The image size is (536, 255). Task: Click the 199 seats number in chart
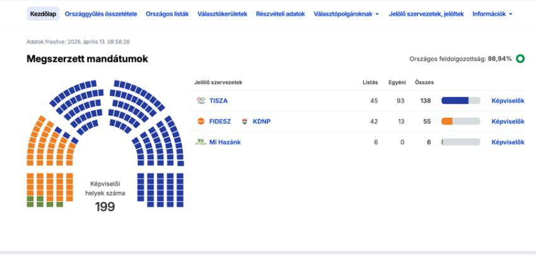[x=105, y=207]
